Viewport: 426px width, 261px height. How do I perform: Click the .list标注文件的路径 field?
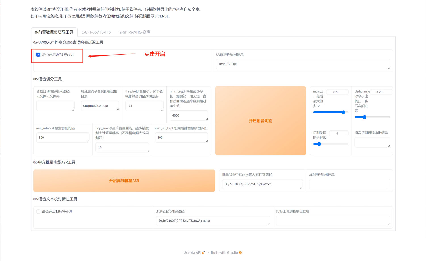point(213,221)
